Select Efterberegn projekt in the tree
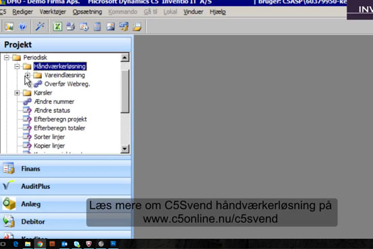Viewport: 373px width, 249px height. (x=60, y=119)
